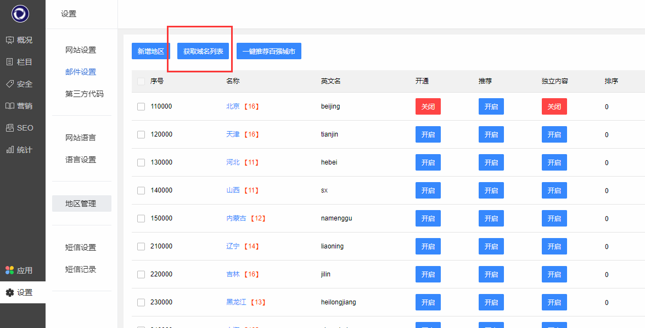Check the box for row 210000 辽宁
The width and height of the screenshot is (645, 328).
[x=141, y=246]
